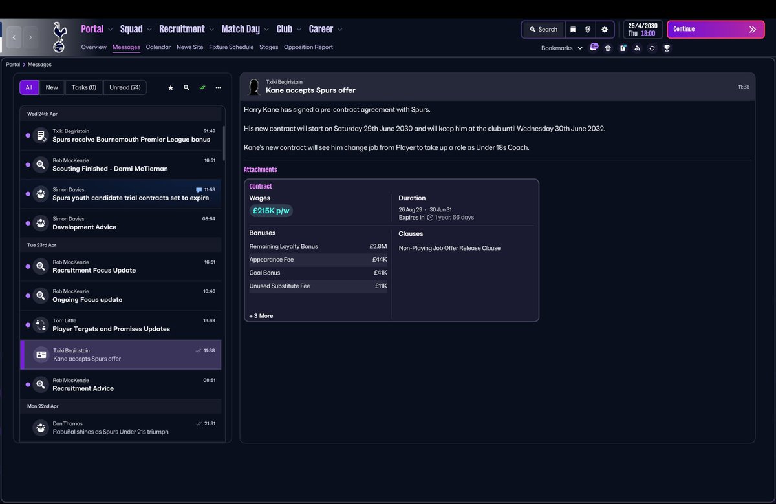This screenshot has height=504, width=776.
Task: Switch to the Overview tab
Action: click(94, 47)
